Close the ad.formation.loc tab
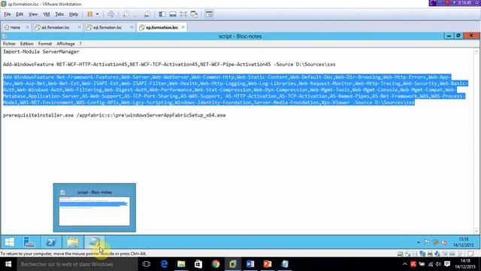 click(79, 27)
